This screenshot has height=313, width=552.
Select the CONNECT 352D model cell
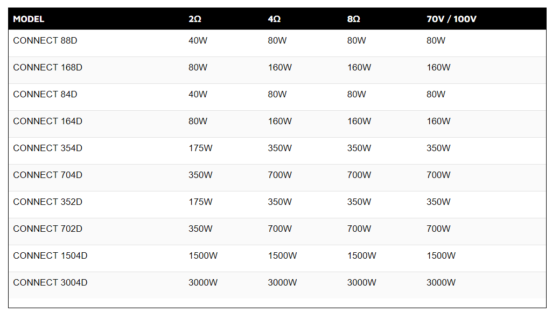click(x=47, y=202)
